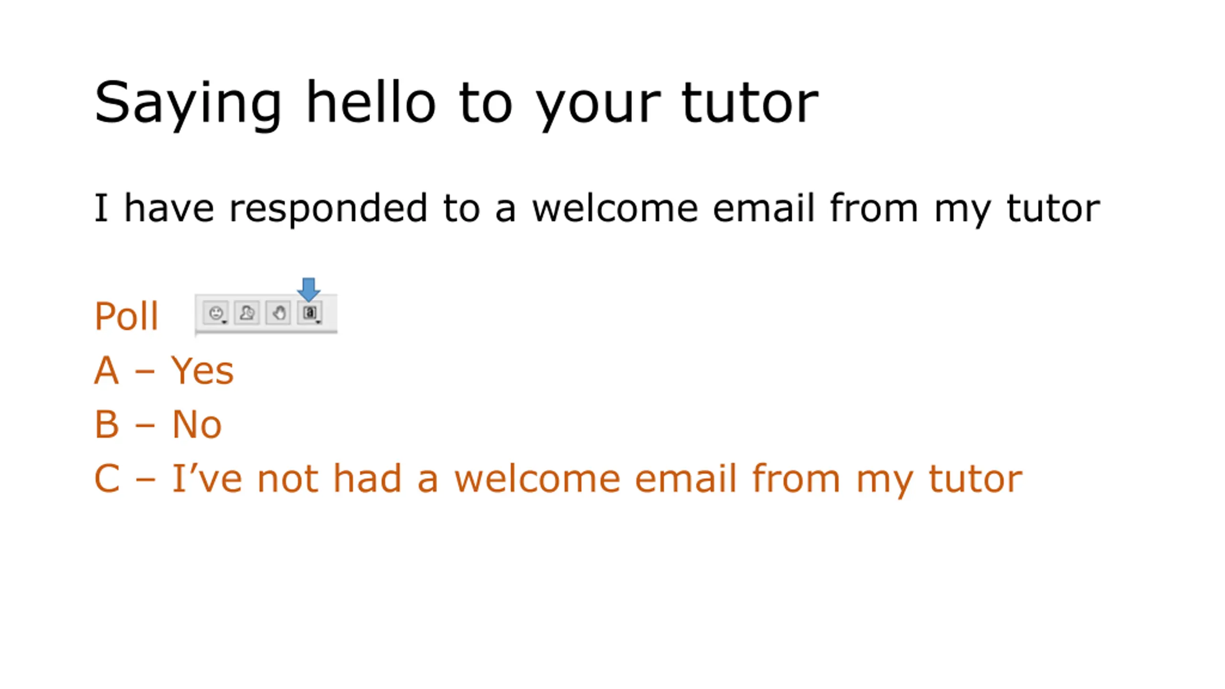Expand the polling response dropdown arrow
The height and width of the screenshot is (689, 1225).
coord(318,322)
